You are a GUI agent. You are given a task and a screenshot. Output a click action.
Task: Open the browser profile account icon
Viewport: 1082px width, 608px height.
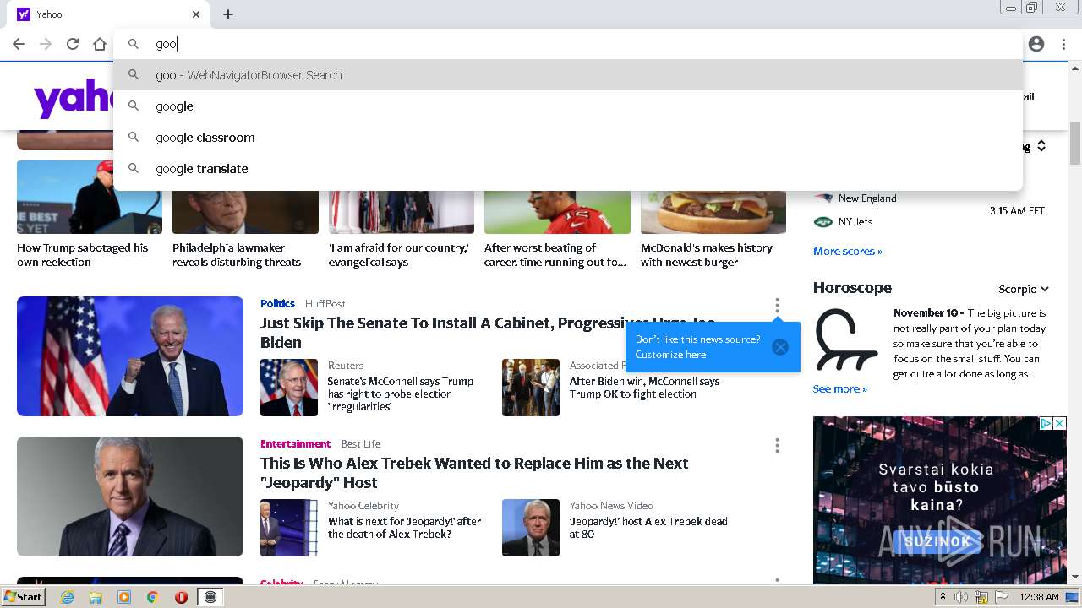click(x=1036, y=44)
